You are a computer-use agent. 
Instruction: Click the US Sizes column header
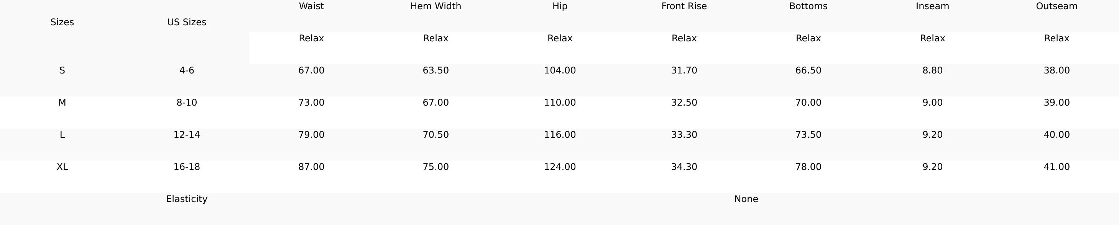click(x=187, y=23)
